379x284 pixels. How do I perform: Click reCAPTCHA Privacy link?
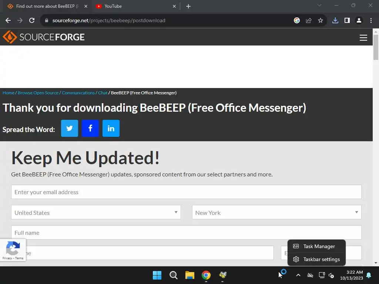(7, 258)
